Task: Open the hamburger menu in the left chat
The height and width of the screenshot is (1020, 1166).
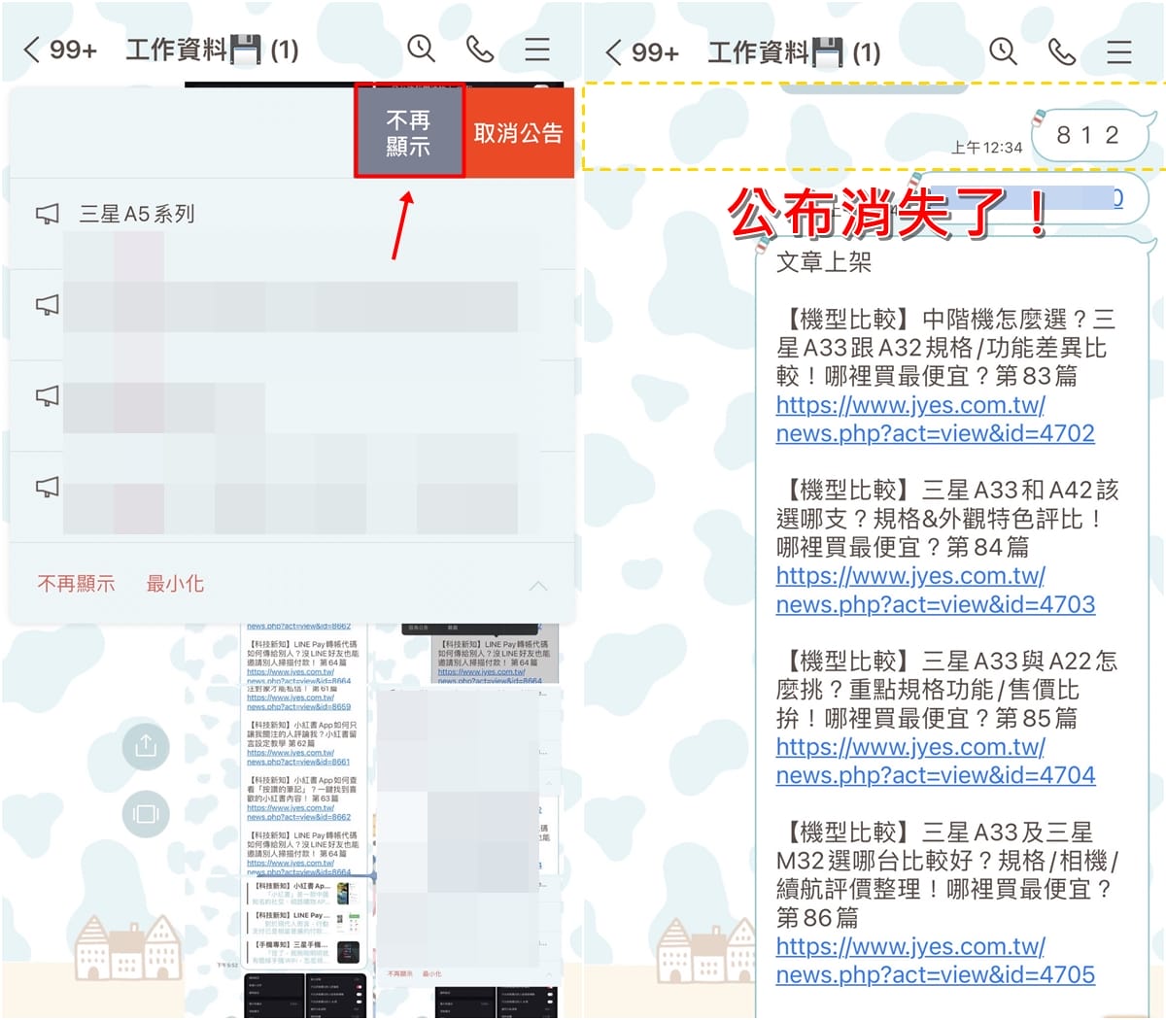Action: [x=537, y=50]
